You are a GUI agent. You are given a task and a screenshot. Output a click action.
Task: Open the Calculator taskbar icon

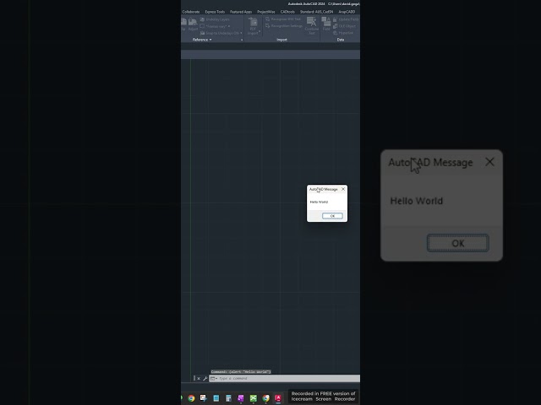tap(228, 398)
